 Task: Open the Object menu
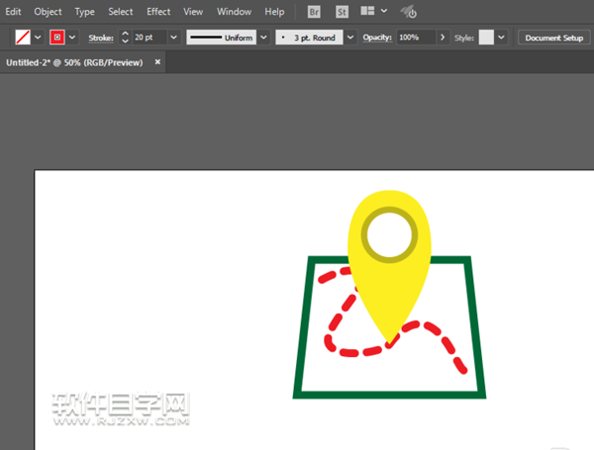click(x=48, y=12)
